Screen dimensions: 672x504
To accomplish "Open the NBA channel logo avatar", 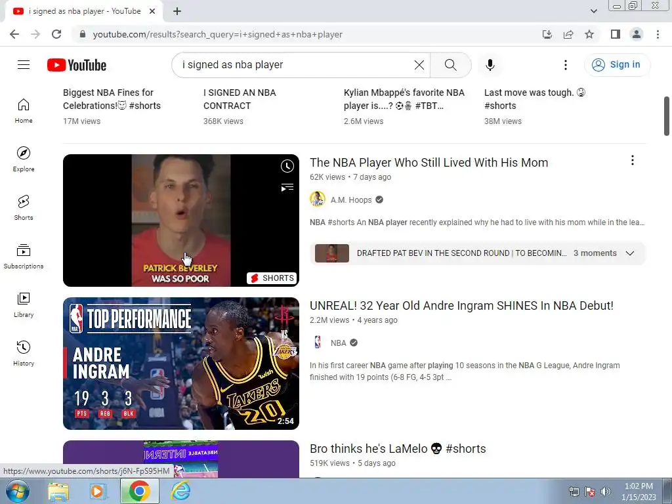I will pos(318,343).
